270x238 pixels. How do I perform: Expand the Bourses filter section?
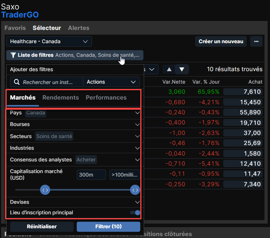137,124
